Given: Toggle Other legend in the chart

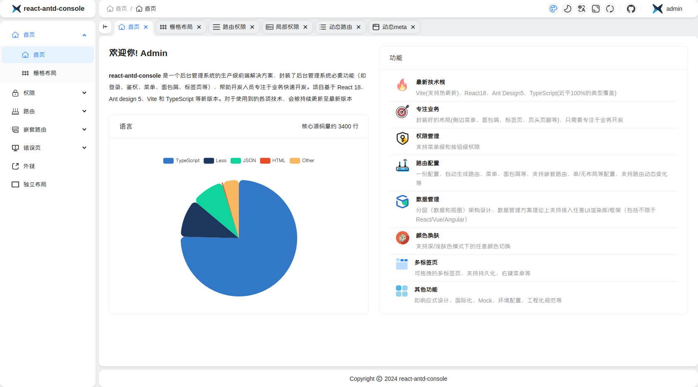Looking at the screenshot, I should coord(302,161).
